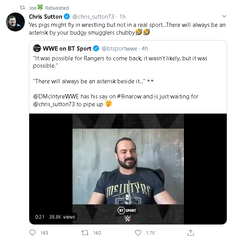Click the retweet icon next to Joe

[x=23, y=7]
